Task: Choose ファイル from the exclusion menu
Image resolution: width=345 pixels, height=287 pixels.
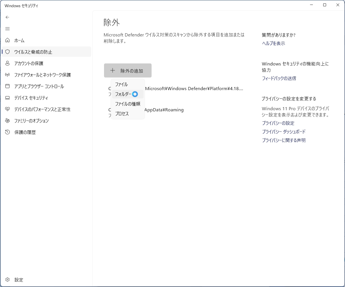Action: (121, 84)
